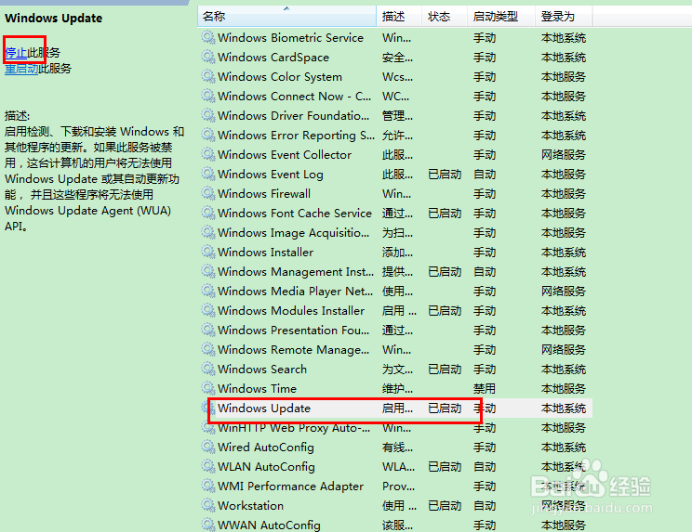692x532 pixels.
Task: Select the WWAN AutoConfig service name
Action: [269, 525]
